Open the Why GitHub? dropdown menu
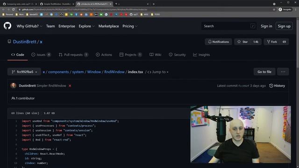This screenshot has height=168, width=299. tap(29, 26)
